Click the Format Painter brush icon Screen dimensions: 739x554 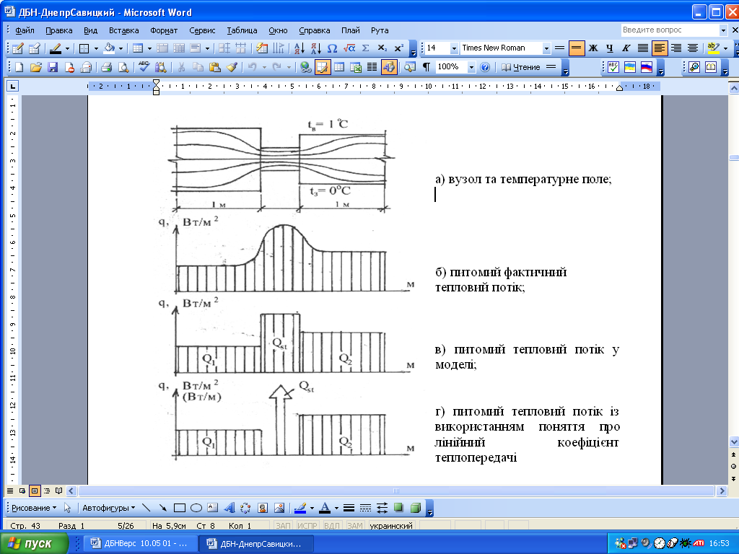232,67
